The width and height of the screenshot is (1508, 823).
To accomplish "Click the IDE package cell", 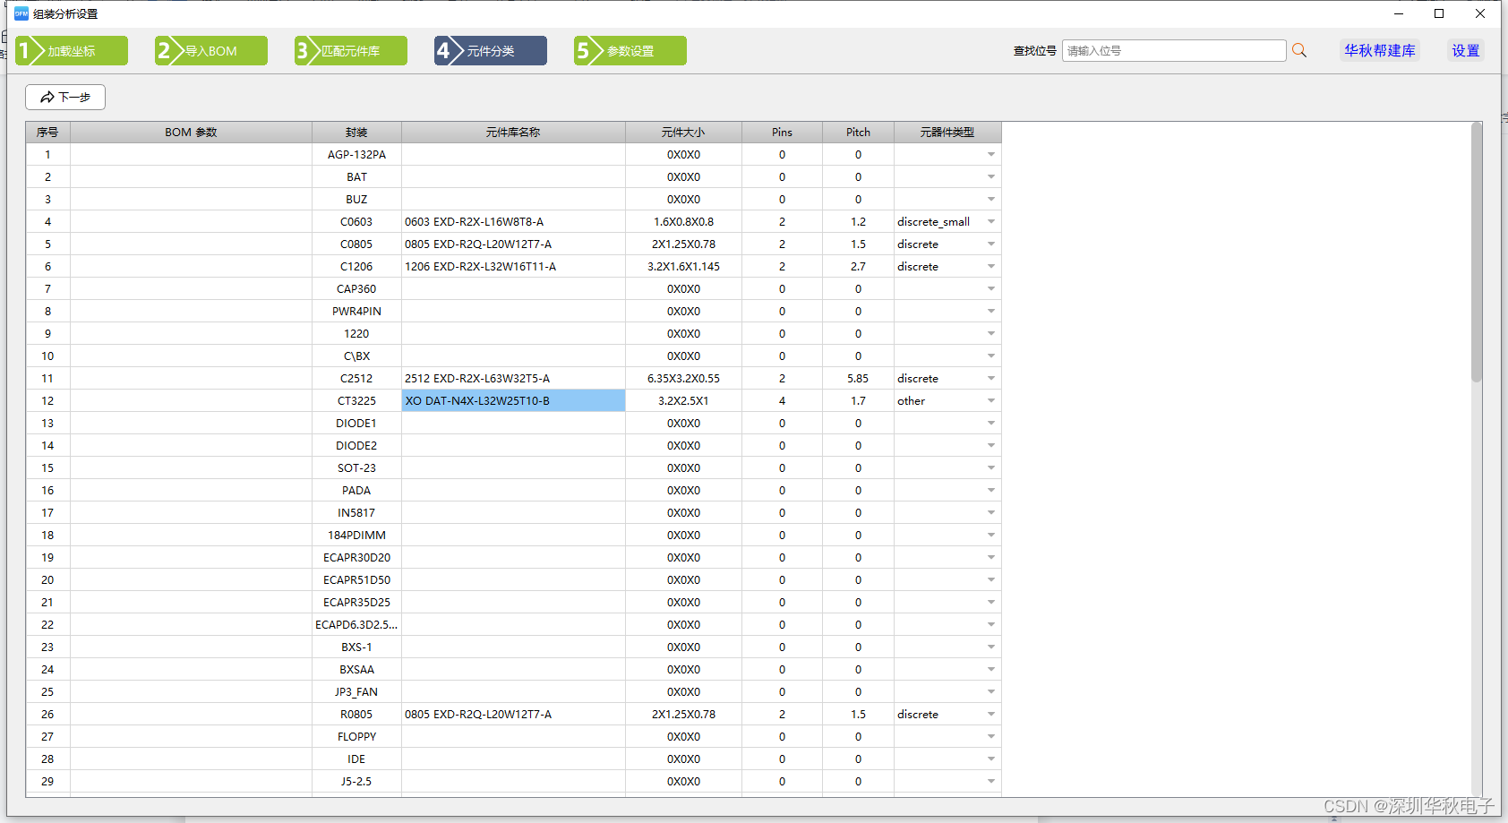I will point(356,759).
